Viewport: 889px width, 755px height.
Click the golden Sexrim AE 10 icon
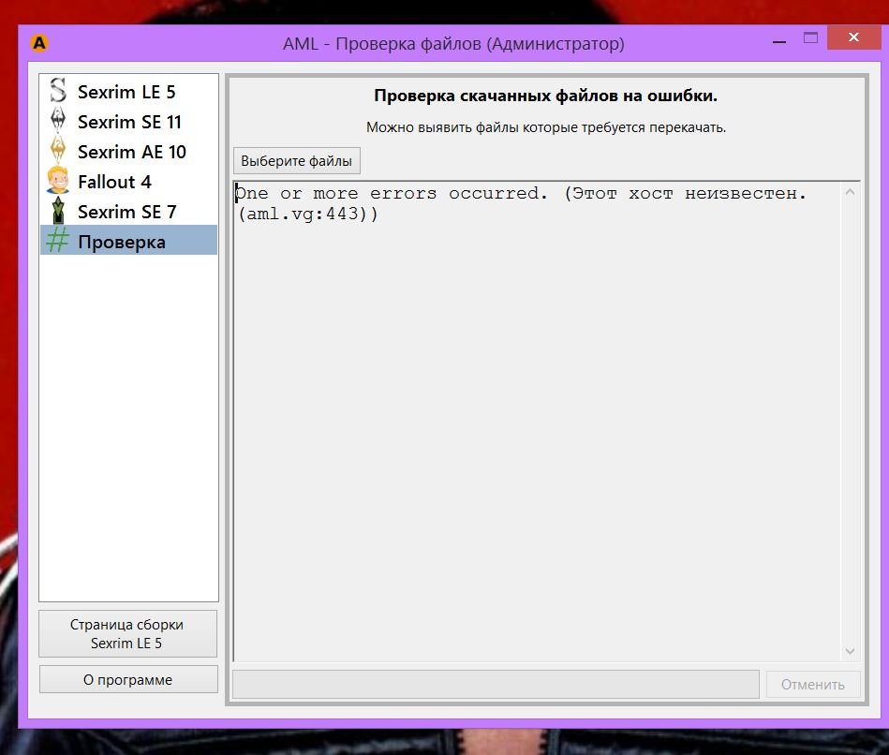[58, 152]
